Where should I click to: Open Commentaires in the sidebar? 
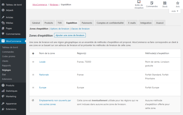13,34
